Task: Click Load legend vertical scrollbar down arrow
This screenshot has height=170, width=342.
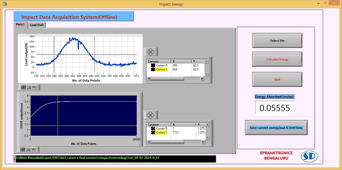Action: [207, 74]
